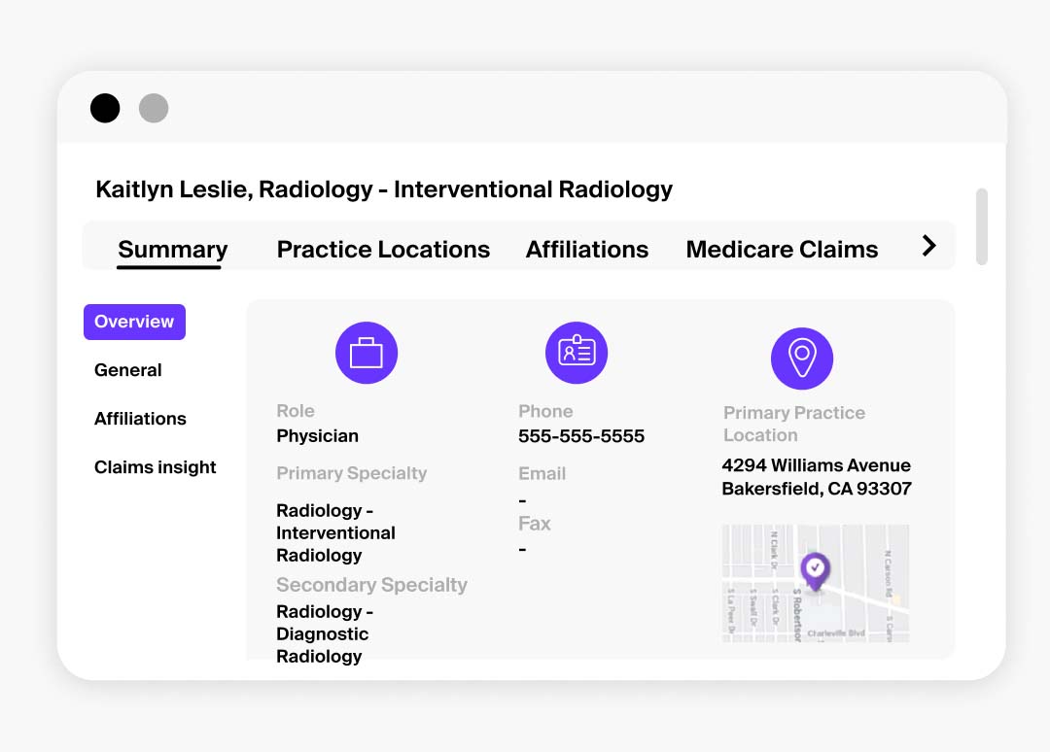Click the gray window control dot
Viewport: 1050px width, 752px height.
pyautogui.click(x=154, y=108)
